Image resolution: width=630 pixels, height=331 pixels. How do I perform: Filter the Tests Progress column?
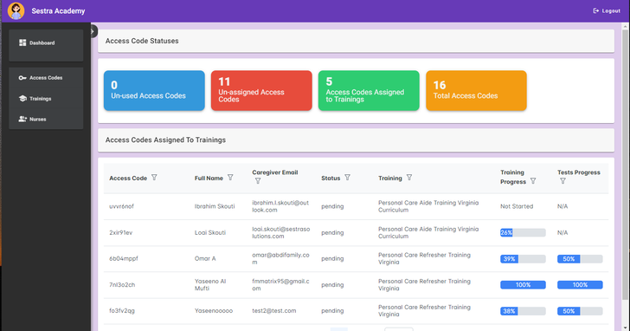[x=562, y=181]
